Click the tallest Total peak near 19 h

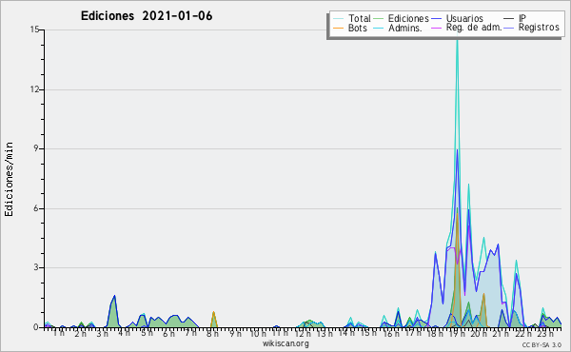(x=458, y=33)
